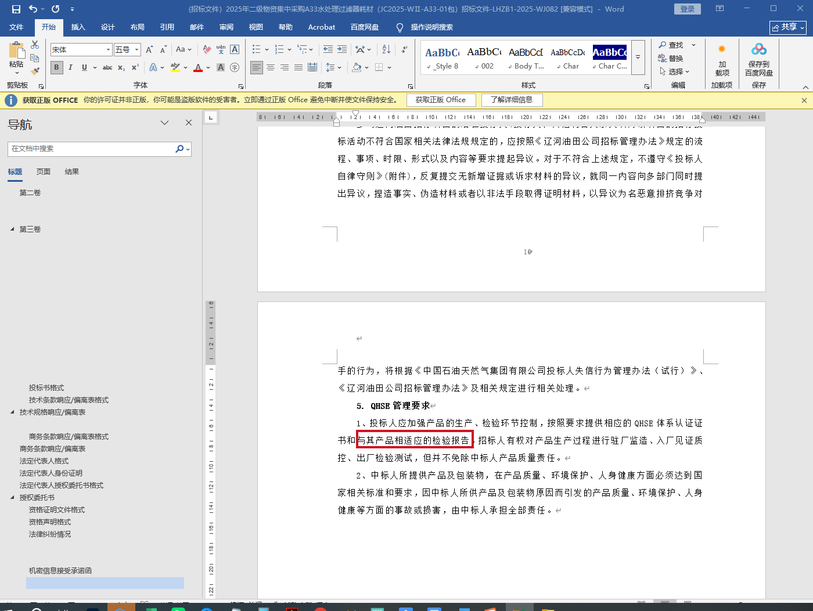Switch to the 布局 (Layout) tab
This screenshot has height=611, width=813.
click(x=137, y=27)
